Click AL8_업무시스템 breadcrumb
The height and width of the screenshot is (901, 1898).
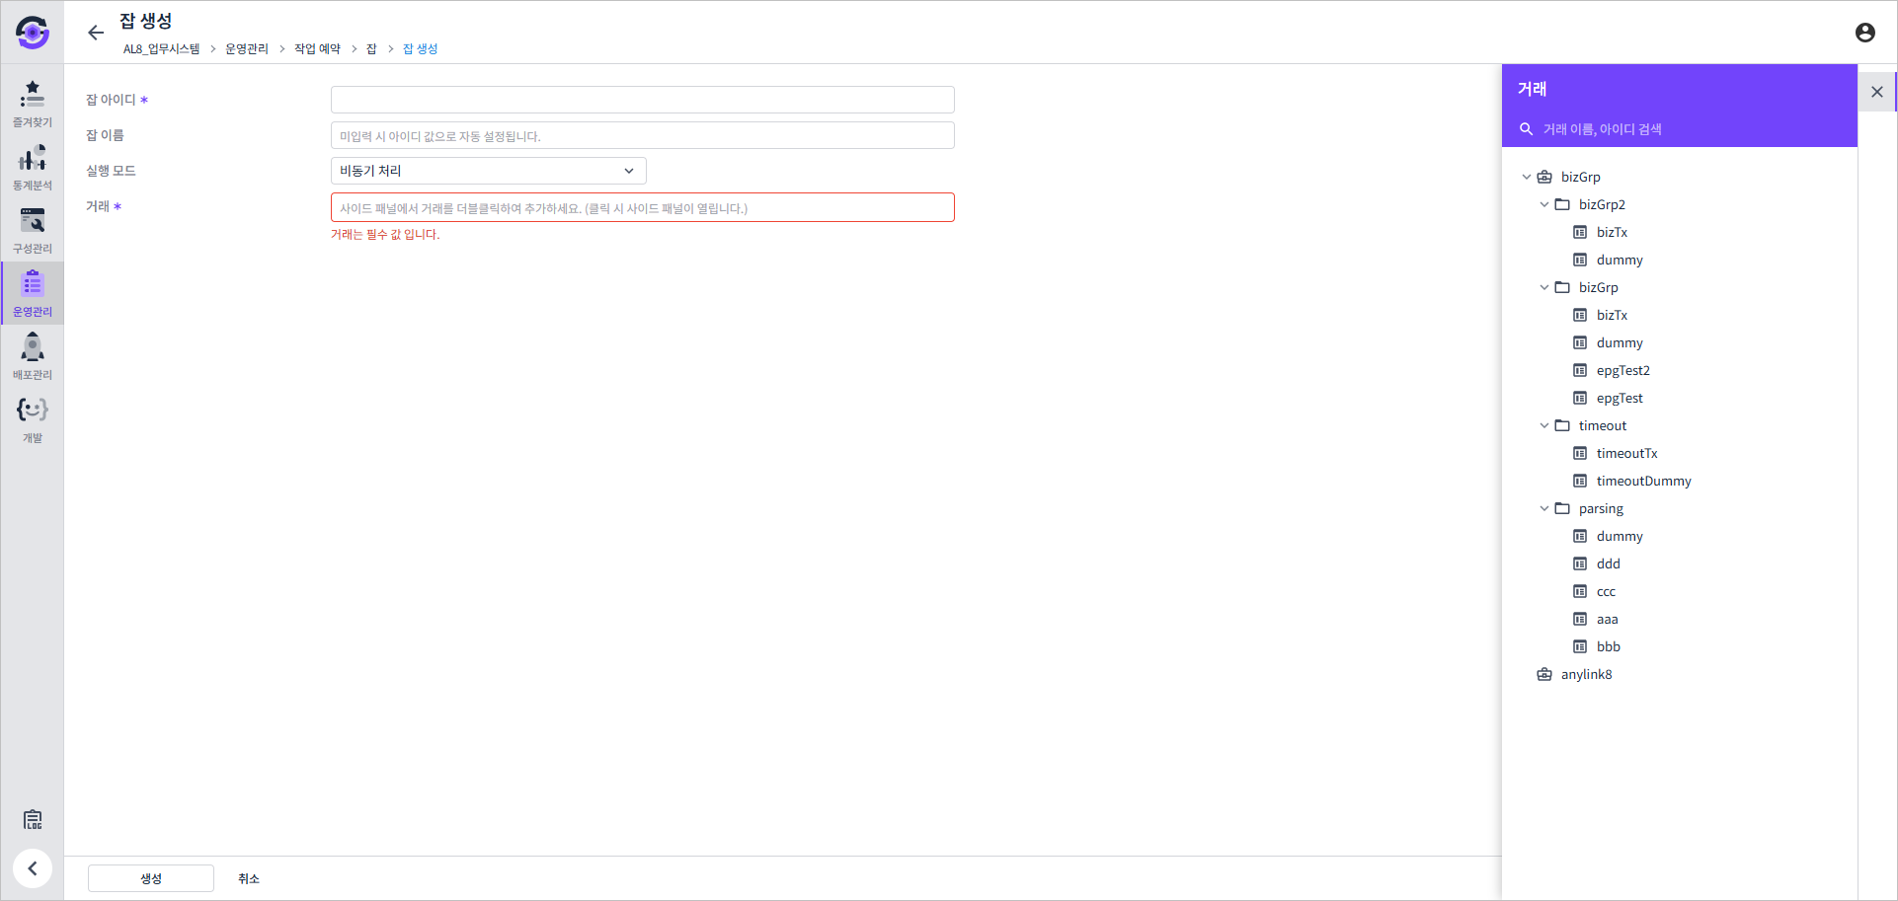click(x=161, y=48)
